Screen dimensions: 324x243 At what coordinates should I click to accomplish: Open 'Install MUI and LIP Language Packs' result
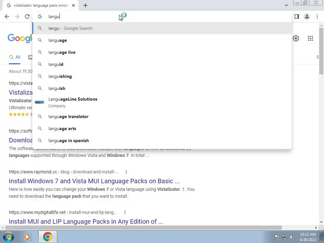[x=86, y=221]
